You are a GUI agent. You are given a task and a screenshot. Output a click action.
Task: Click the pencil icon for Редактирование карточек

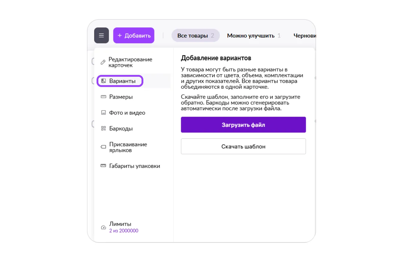pyautogui.click(x=103, y=62)
